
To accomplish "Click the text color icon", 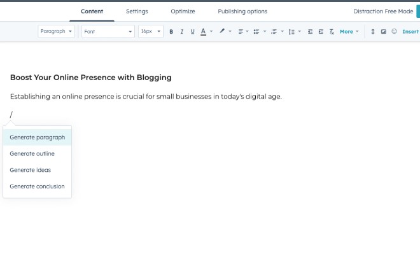I will (203, 32).
